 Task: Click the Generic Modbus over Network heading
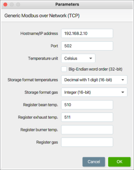(42, 16)
